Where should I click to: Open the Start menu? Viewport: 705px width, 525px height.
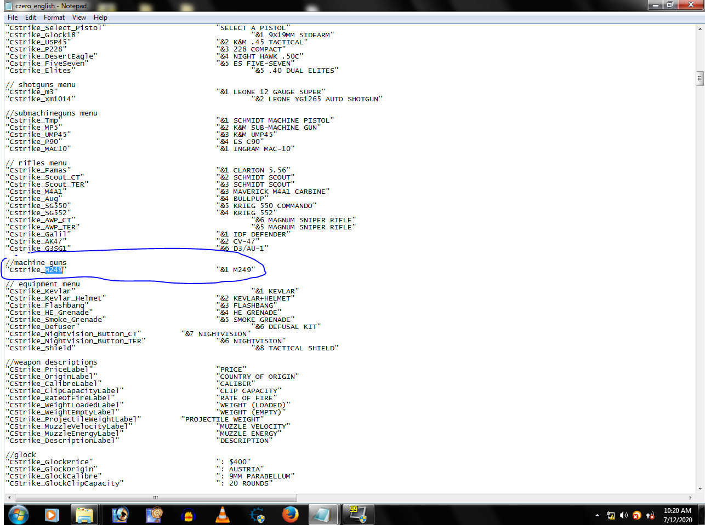tap(18, 515)
